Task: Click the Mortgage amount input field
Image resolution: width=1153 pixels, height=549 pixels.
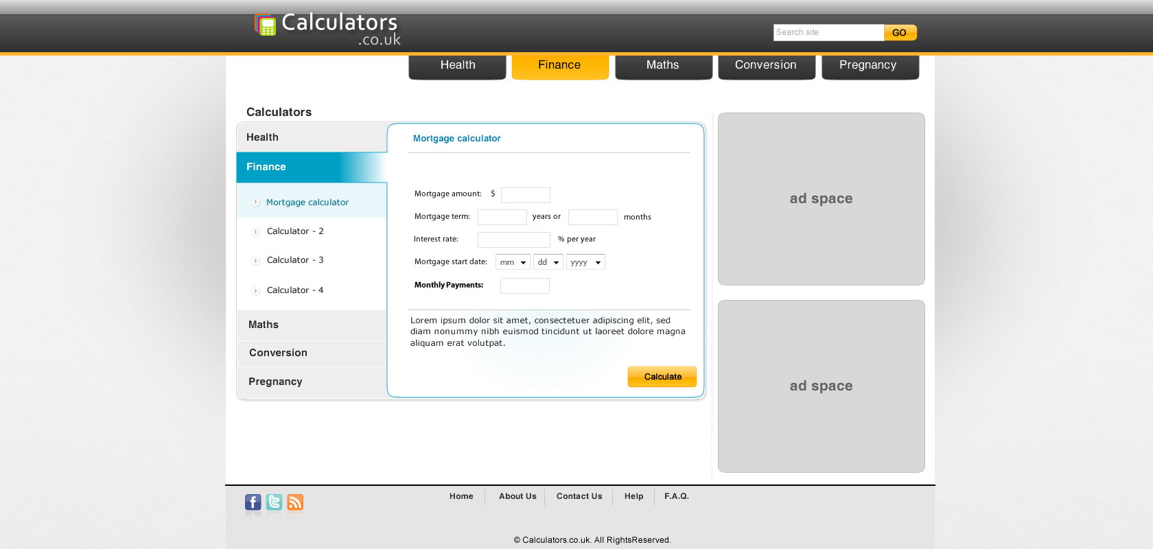Action: [x=525, y=195]
